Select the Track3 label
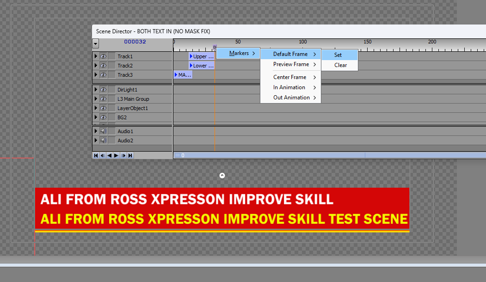 [x=125, y=75]
